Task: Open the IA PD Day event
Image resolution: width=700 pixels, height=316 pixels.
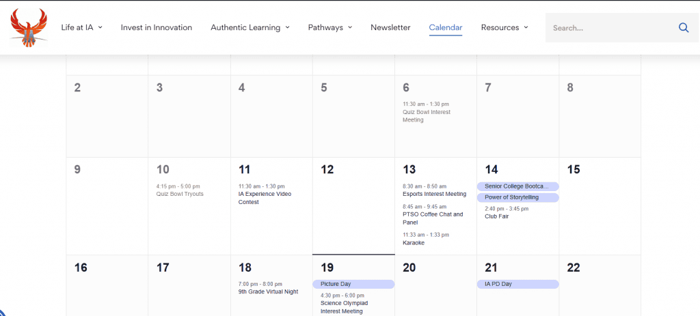Action: click(x=518, y=284)
